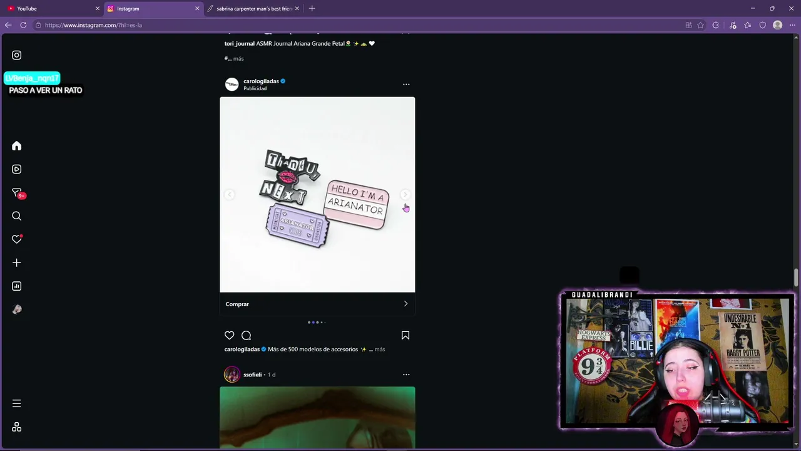Open the Meta apps grid icon in sidebar
This screenshot has width=801, height=451.
(x=17, y=427)
